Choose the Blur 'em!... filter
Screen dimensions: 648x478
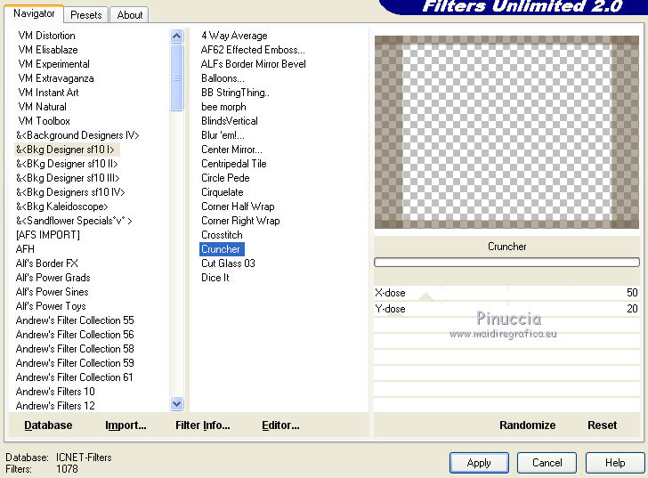223,135
